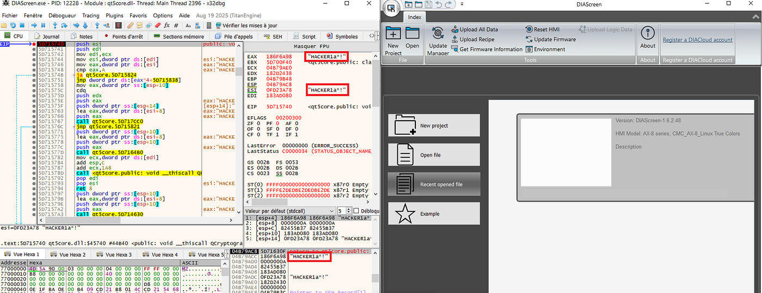
Task: Click the quick-access new project icon in DIAScreen title bar
Action: (x=409, y=4)
